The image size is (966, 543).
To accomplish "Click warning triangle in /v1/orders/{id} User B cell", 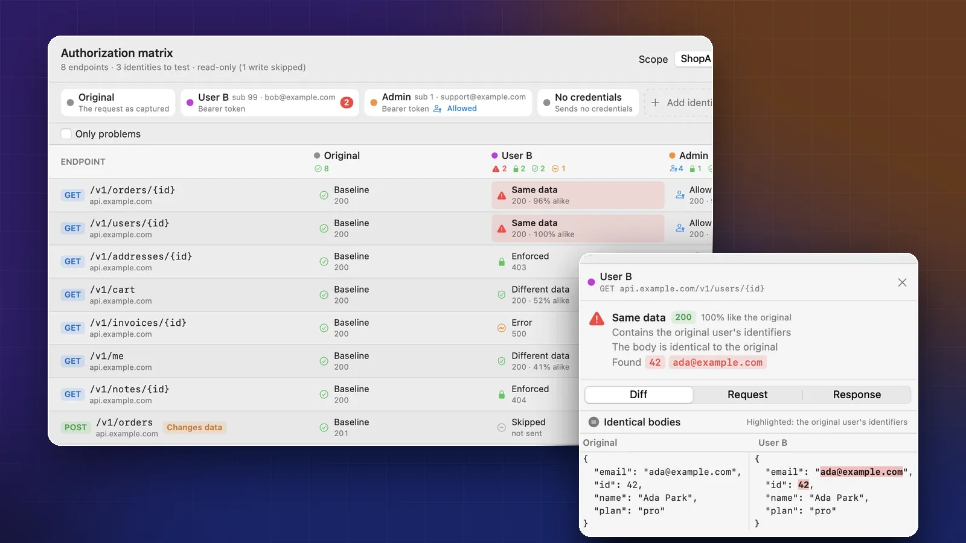I will [x=502, y=195].
